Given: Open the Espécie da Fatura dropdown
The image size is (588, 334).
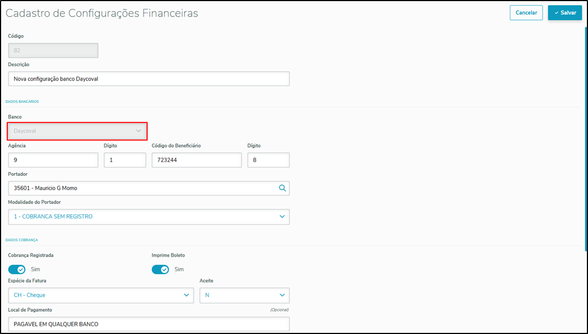Looking at the screenshot, I should 101,295.
